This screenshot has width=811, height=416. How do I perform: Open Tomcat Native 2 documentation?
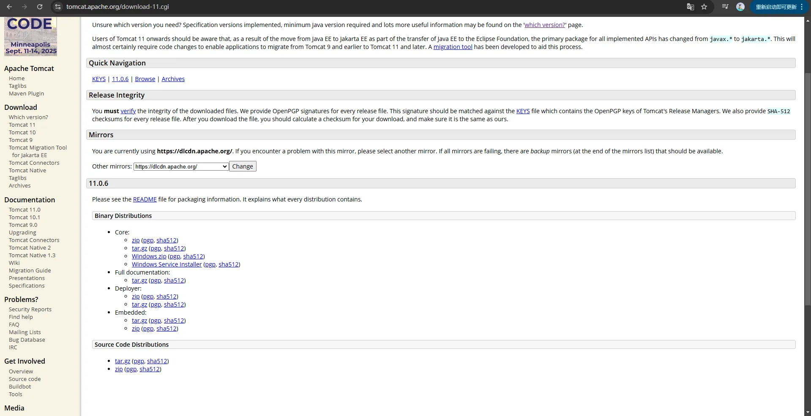tap(30, 248)
